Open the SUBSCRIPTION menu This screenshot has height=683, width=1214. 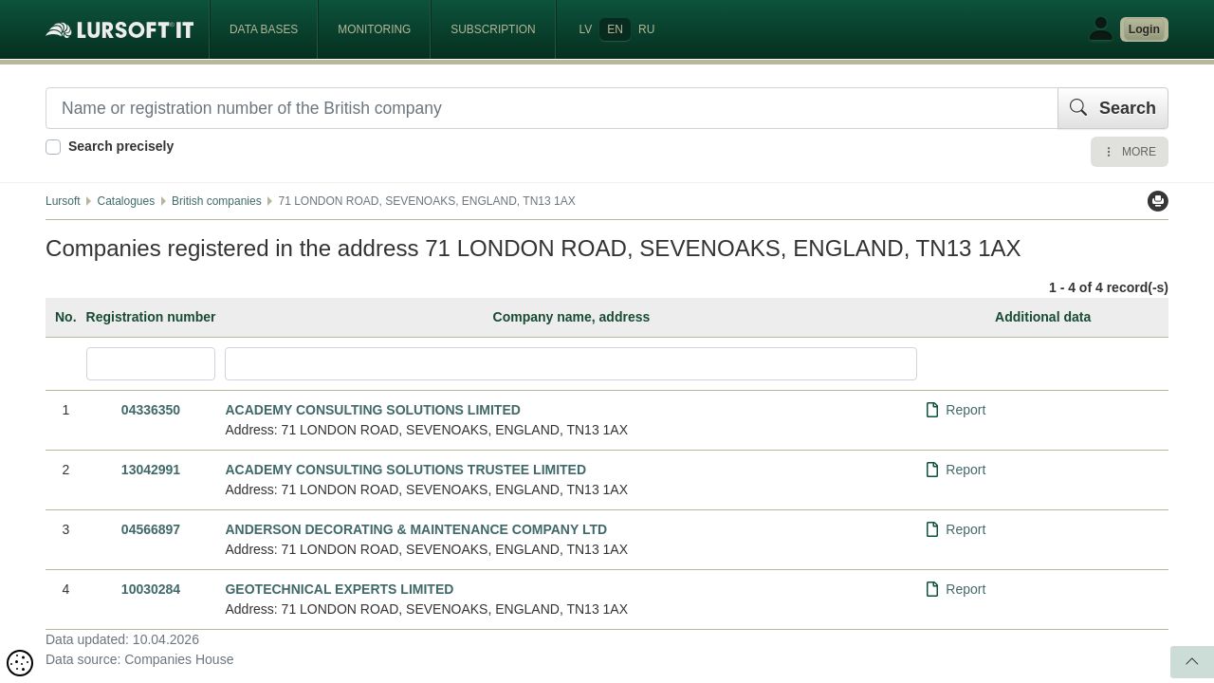coord(493,29)
